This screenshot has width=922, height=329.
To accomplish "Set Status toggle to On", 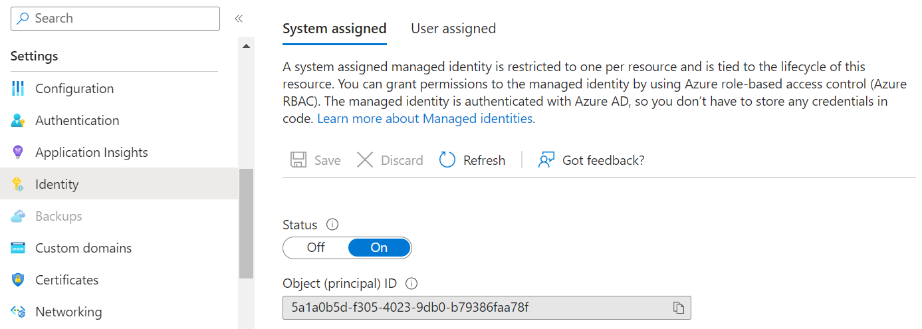I will click(x=379, y=248).
